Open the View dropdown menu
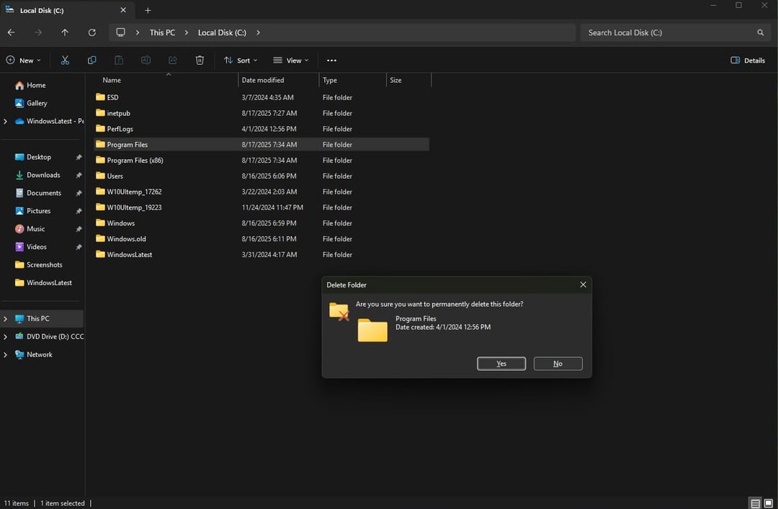 (x=291, y=60)
